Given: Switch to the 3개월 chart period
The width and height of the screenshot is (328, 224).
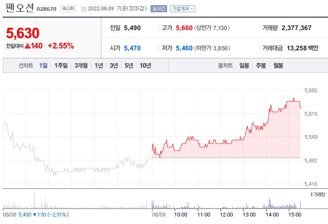Looking at the screenshot, I should [x=81, y=65].
